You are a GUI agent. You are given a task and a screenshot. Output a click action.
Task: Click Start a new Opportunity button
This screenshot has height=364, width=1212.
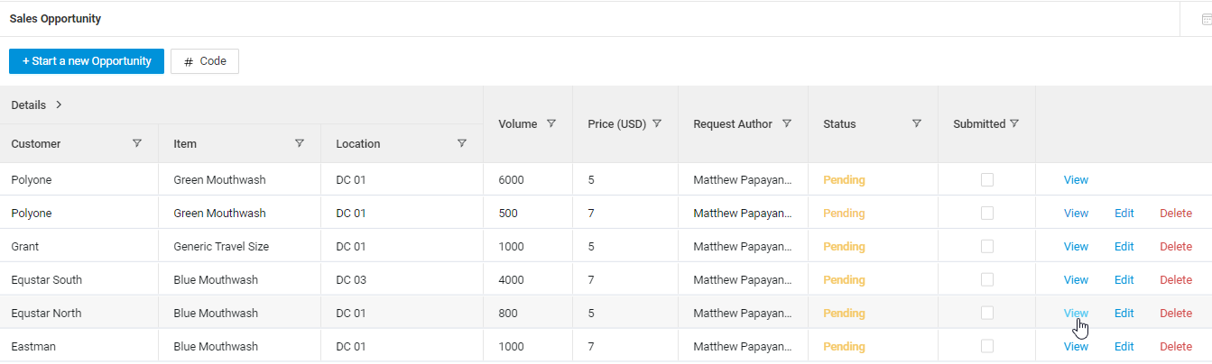click(x=87, y=61)
